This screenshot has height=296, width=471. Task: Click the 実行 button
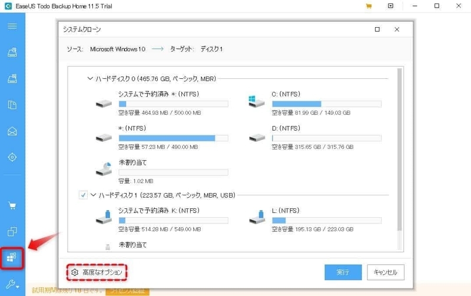tap(343, 272)
